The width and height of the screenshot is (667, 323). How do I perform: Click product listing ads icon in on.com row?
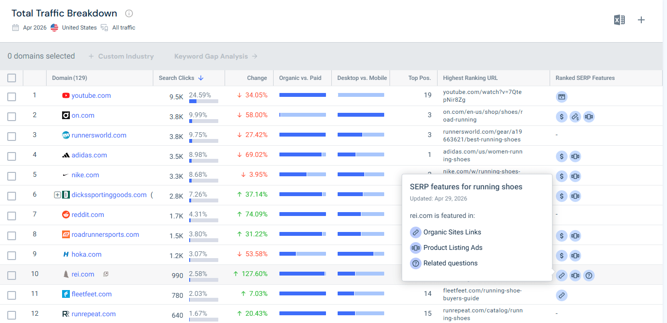589,117
